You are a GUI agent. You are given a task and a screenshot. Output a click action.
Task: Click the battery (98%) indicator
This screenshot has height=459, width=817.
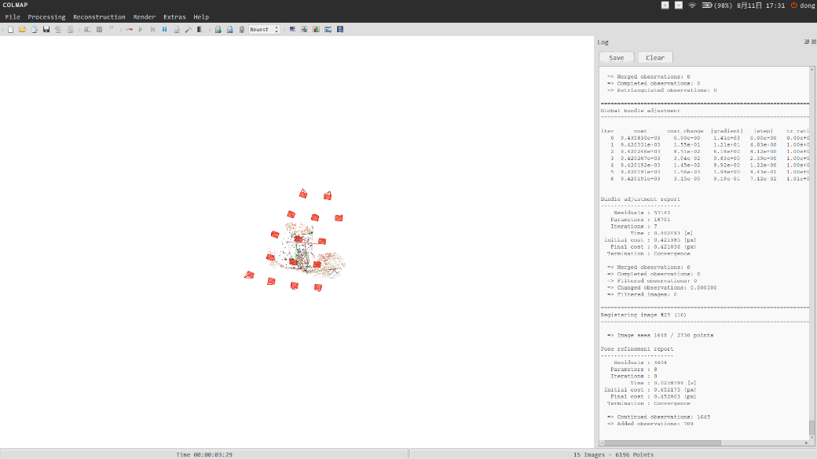(x=717, y=5)
